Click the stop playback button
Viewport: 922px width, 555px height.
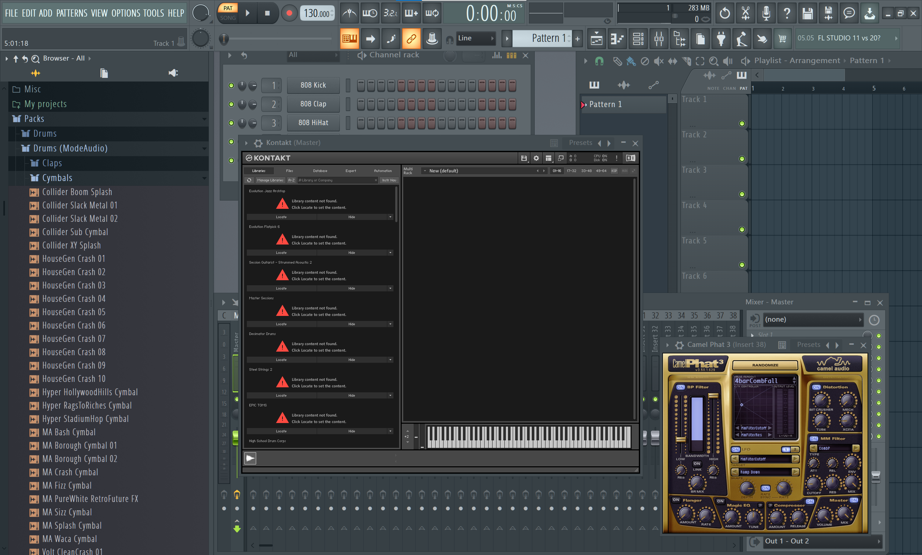click(x=267, y=13)
